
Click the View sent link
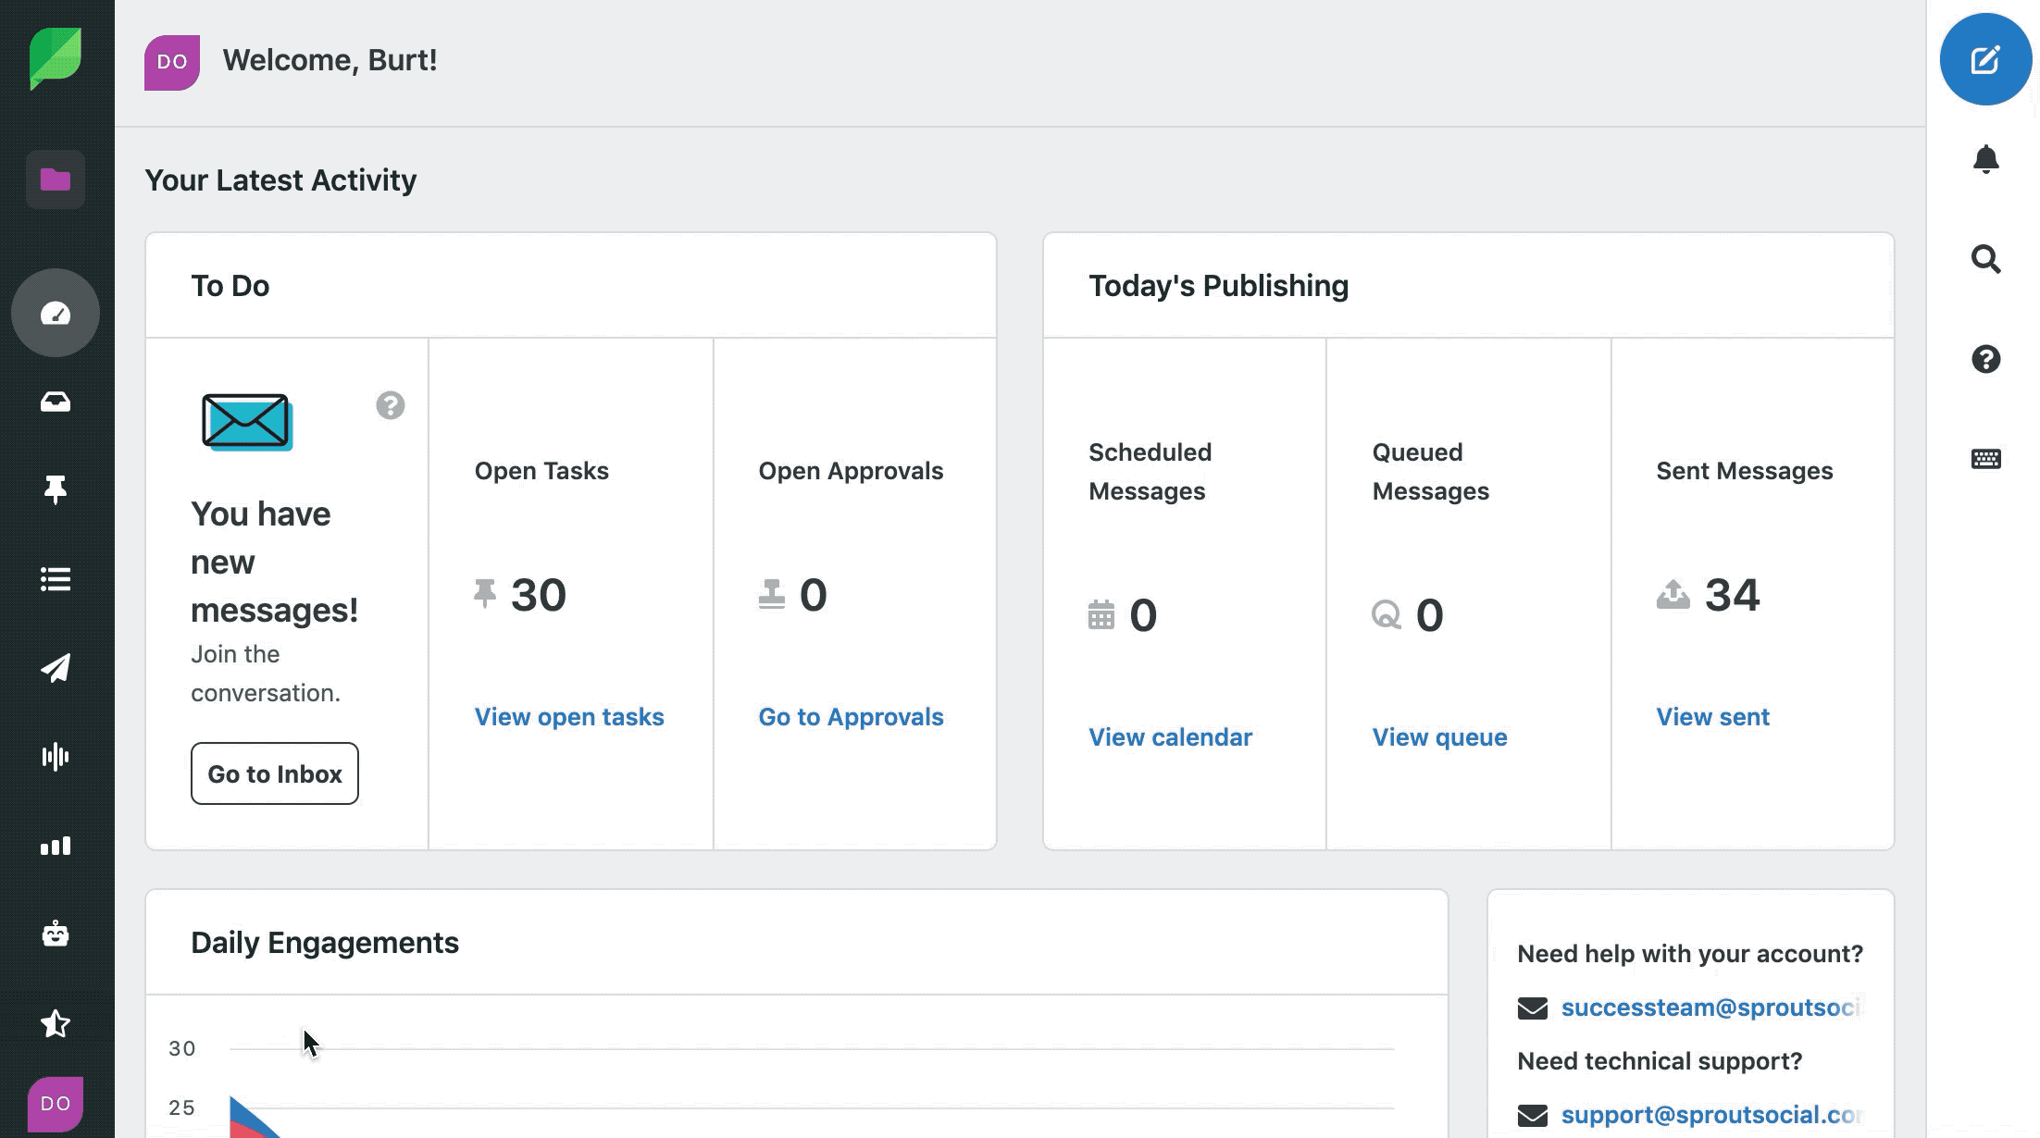[x=1712, y=717]
